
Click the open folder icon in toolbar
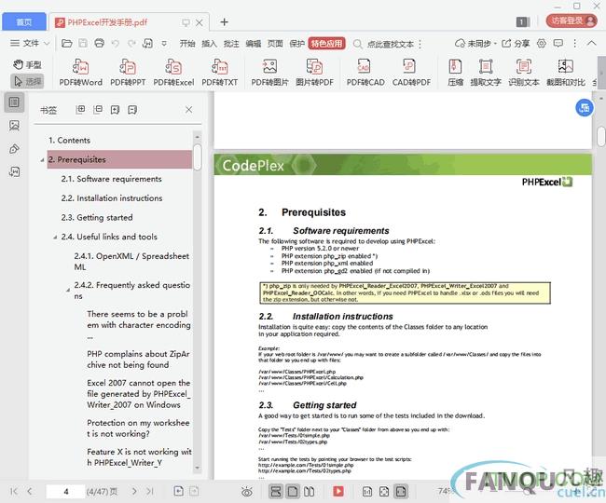pos(67,43)
